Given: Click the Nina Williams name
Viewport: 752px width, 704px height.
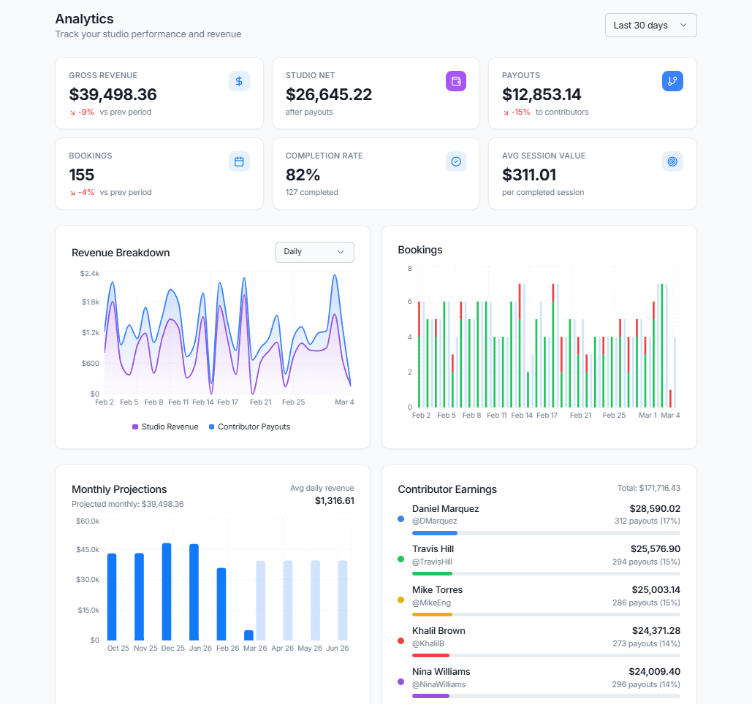Looking at the screenshot, I should pos(441,671).
